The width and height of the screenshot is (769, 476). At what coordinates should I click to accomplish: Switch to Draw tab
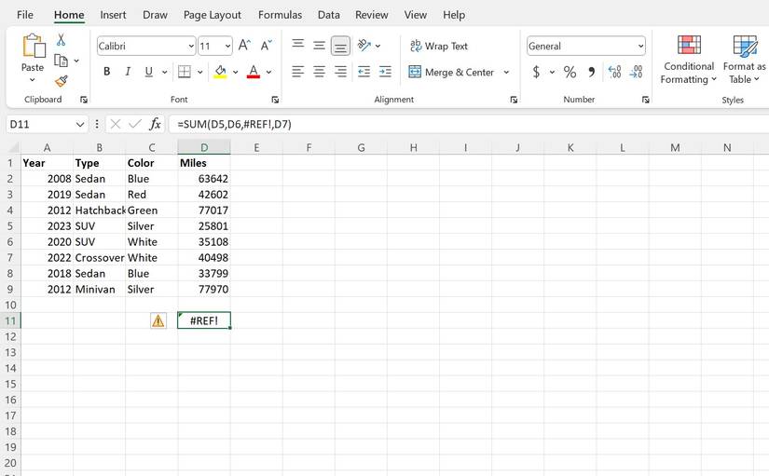(x=155, y=15)
